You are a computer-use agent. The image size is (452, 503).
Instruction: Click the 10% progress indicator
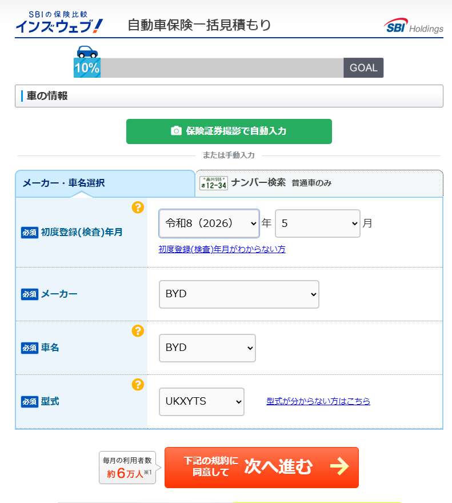click(x=87, y=67)
